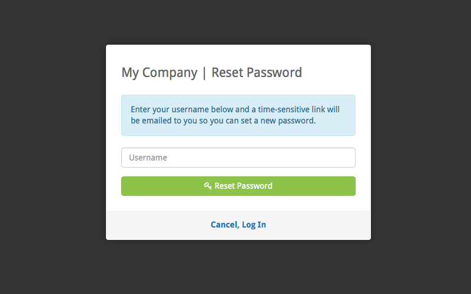
Task: Click the vertical bar separator in the title
Action: coord(204,73)
